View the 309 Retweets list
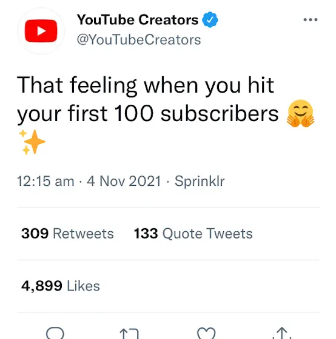 pos(67,234)
